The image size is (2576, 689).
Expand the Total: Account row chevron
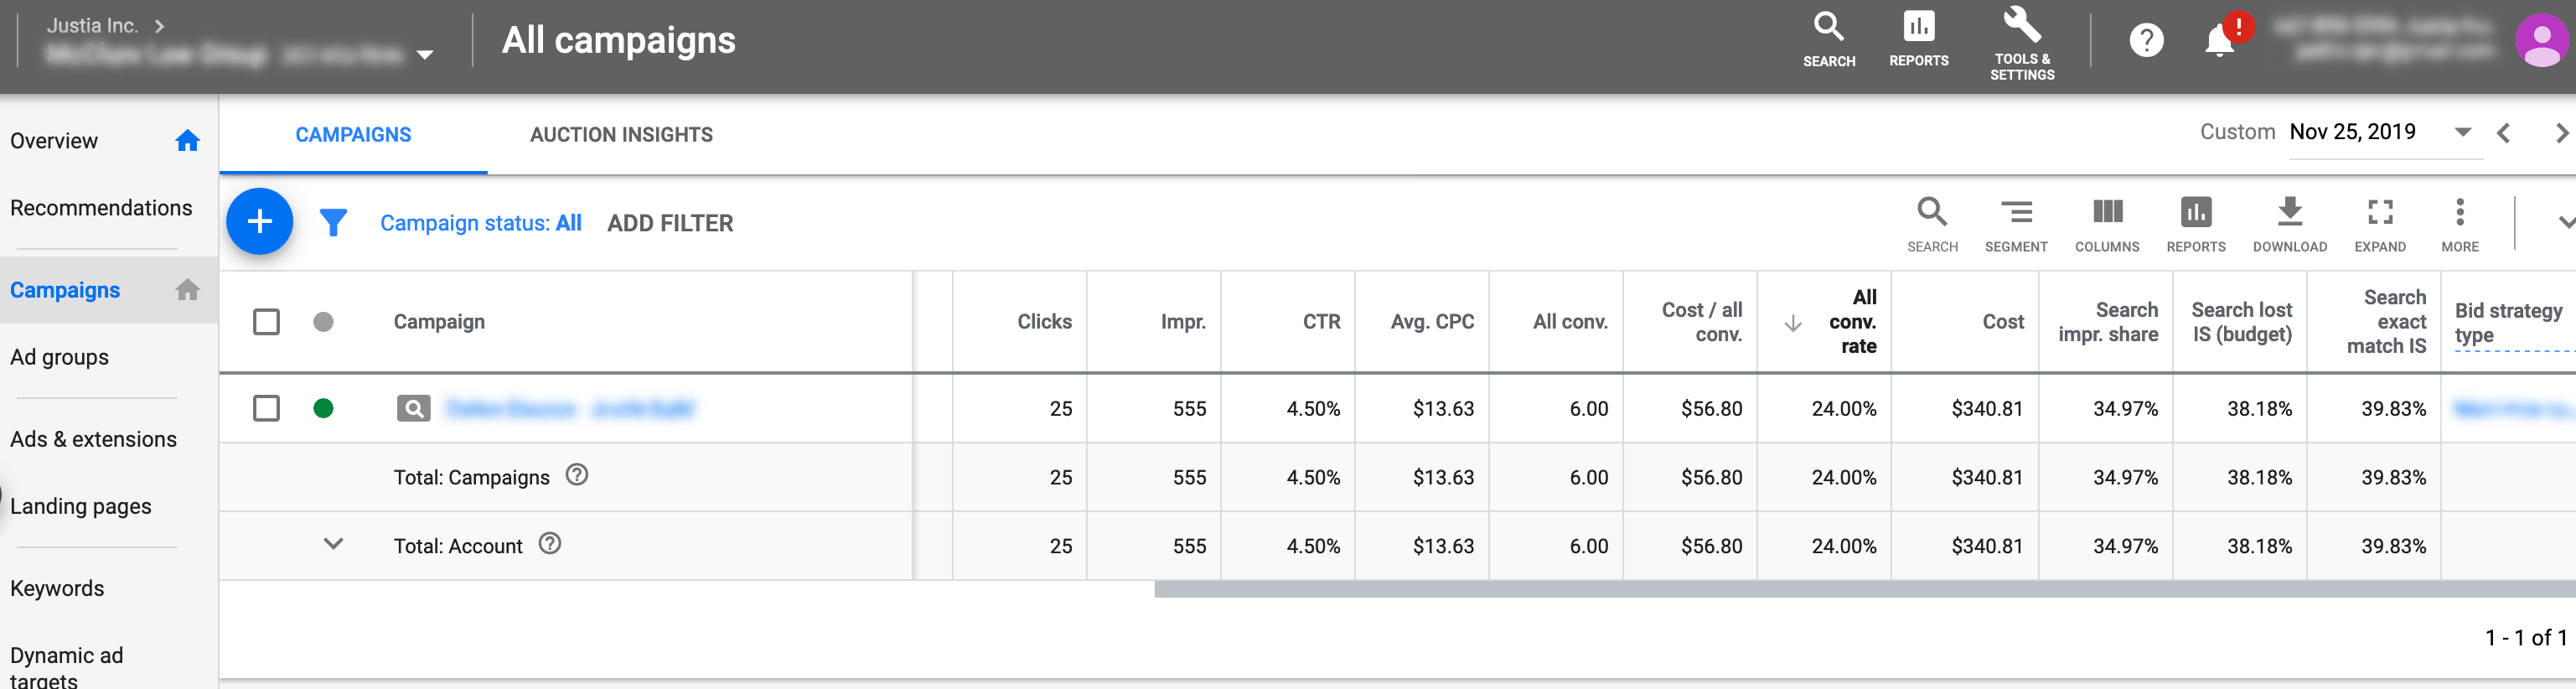[333, 544]
